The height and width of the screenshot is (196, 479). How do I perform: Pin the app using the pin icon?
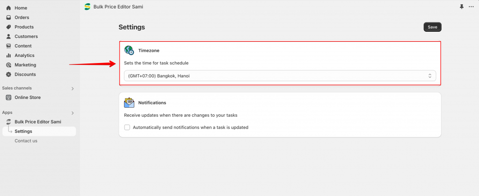tap(462, 7)
